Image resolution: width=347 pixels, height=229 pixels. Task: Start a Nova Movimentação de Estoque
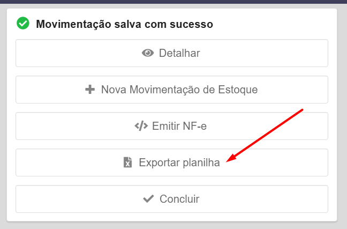pyautogui.click(x=171, y=90)
